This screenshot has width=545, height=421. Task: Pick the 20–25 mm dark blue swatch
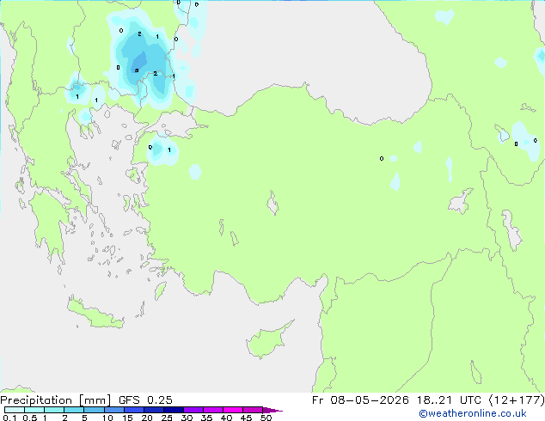[x=153, y=410]
